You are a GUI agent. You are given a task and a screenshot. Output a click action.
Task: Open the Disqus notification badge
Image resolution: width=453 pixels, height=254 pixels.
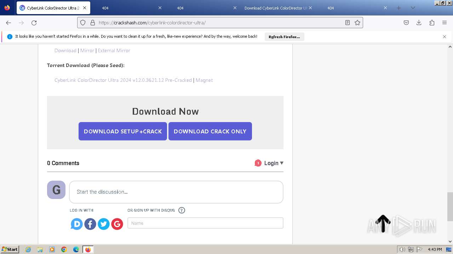[258, 163]
